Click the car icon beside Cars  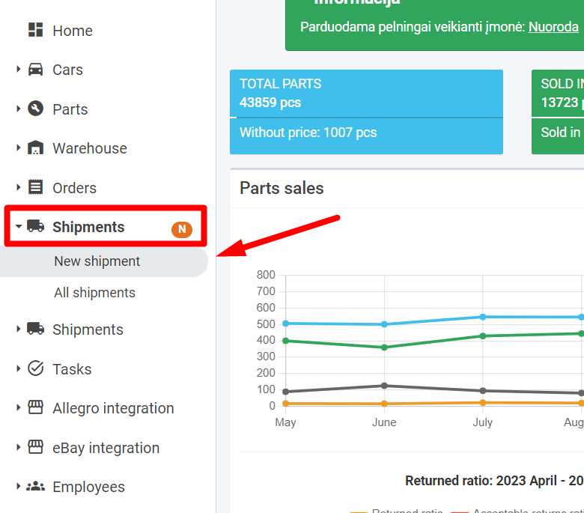pyautogui.click(x=35, y=70)
